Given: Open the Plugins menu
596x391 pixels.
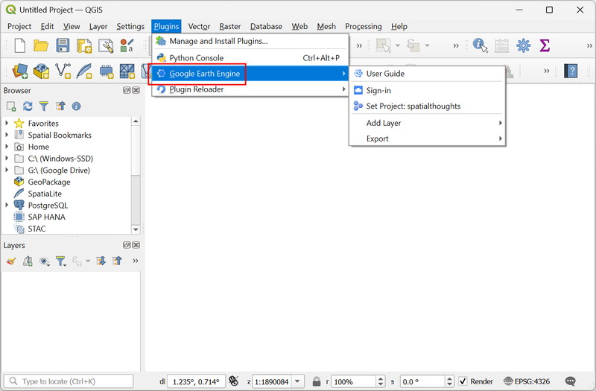Looking at the screenshot, I should (x=166, y=26).
